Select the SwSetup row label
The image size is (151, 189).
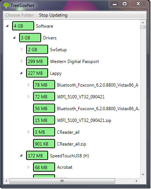tap(58, 50)
